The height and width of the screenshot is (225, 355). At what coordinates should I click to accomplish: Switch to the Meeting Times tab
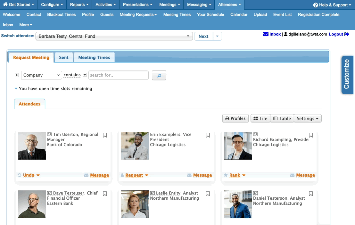point(94,58)
